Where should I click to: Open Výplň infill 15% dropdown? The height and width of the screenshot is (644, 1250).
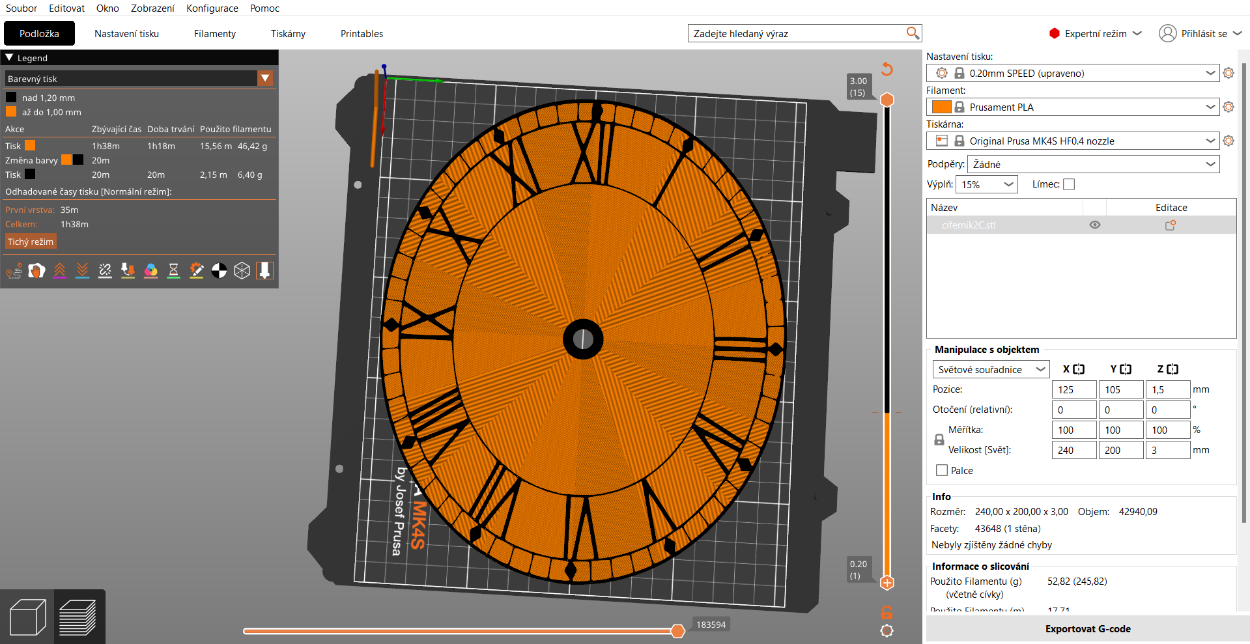(987, 184)
